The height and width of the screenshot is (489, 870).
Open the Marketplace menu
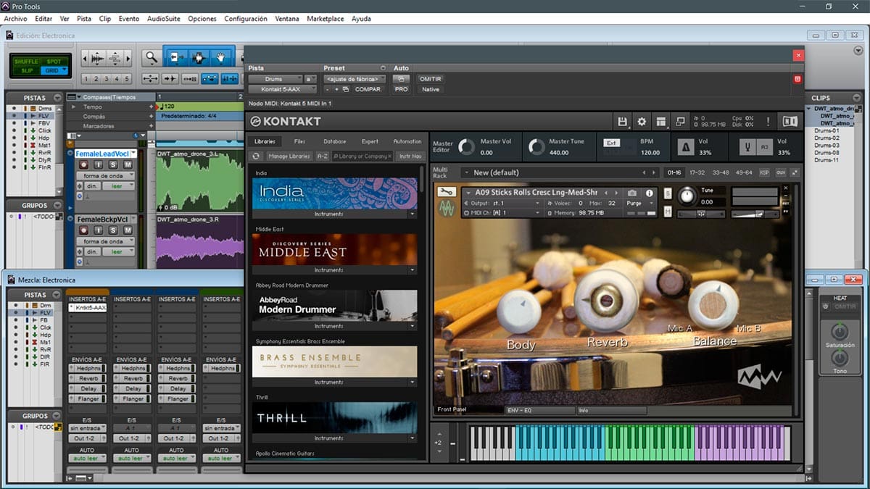[326, 18]
